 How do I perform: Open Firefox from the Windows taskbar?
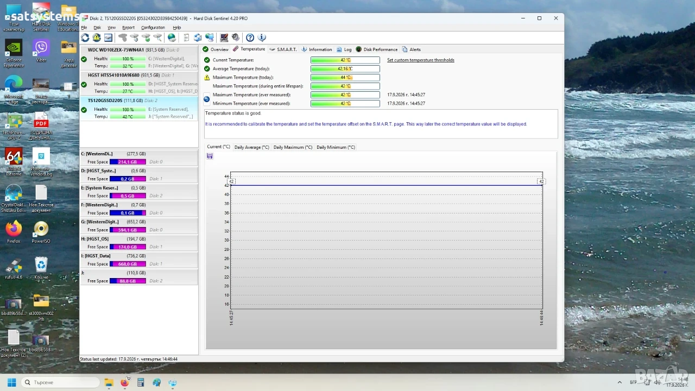[x=124, y=382]
